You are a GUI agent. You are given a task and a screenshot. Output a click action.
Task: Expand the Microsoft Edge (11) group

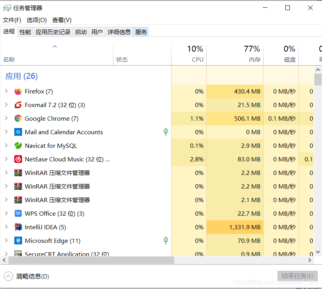click(6, 241)
